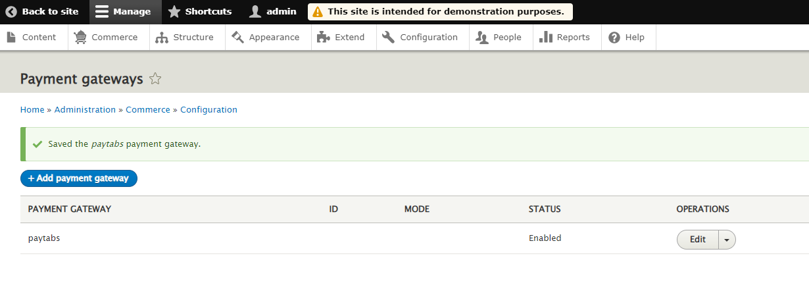Click the Status column header
809x291 pixels.
click(x=545, y=209)
